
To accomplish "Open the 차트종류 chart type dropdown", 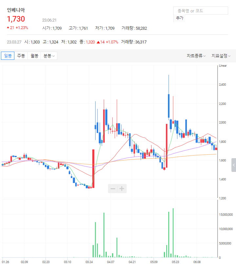I will pyautogui.click(x=196, y=56).
